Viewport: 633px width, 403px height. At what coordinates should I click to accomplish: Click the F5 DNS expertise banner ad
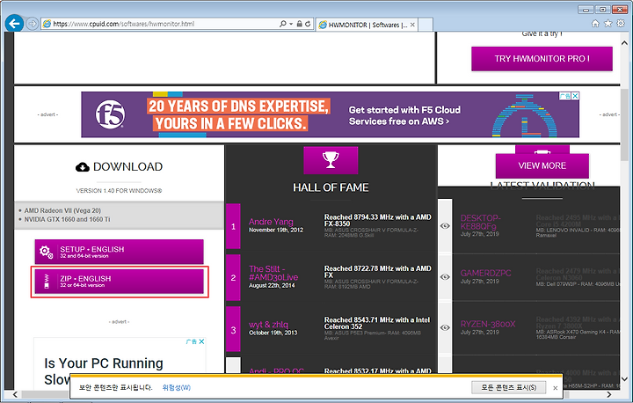pyautogui.click(x=330, y=114)
